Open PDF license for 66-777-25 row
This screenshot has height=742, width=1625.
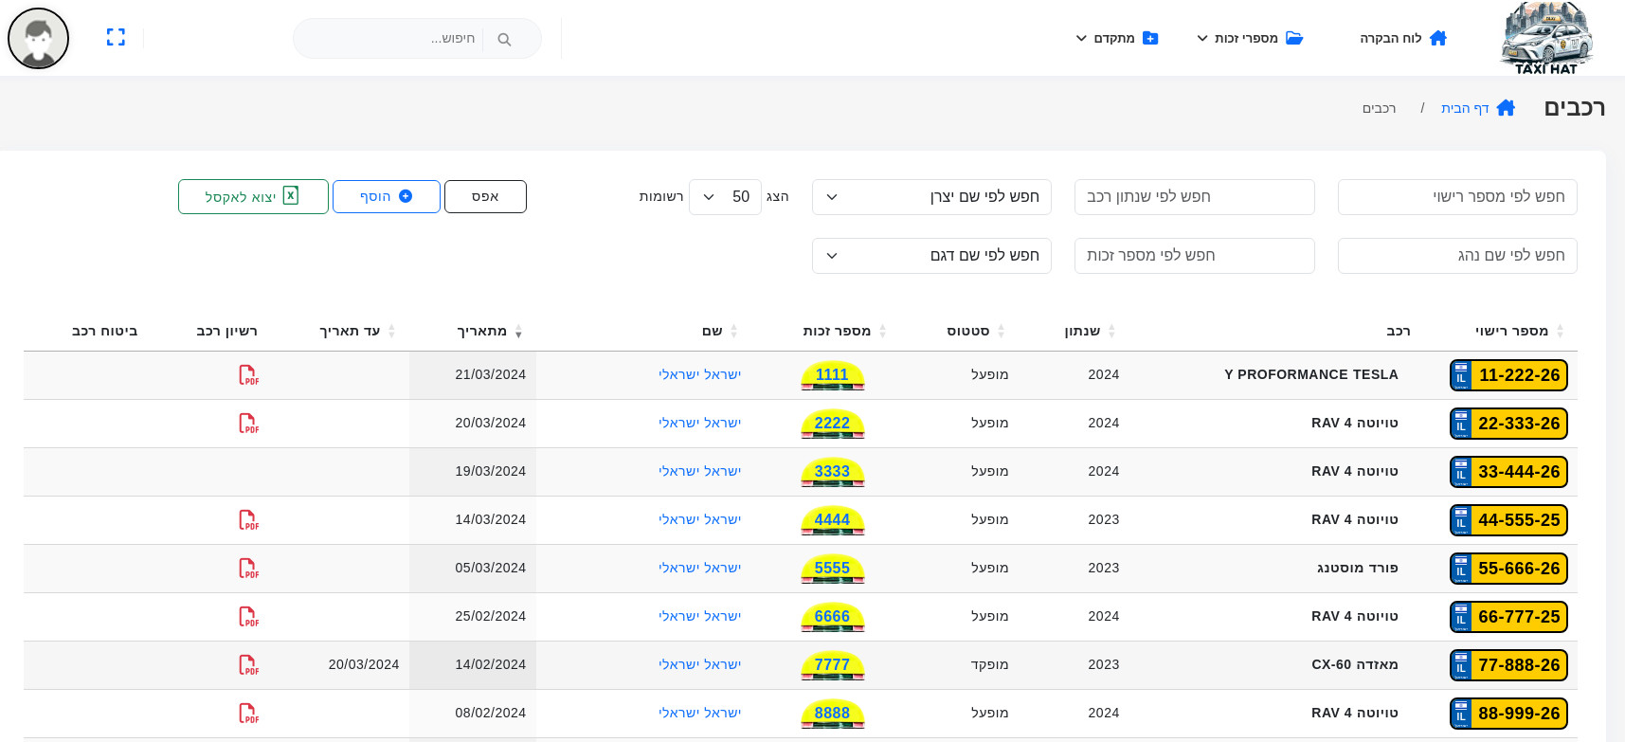click(248, 617)
